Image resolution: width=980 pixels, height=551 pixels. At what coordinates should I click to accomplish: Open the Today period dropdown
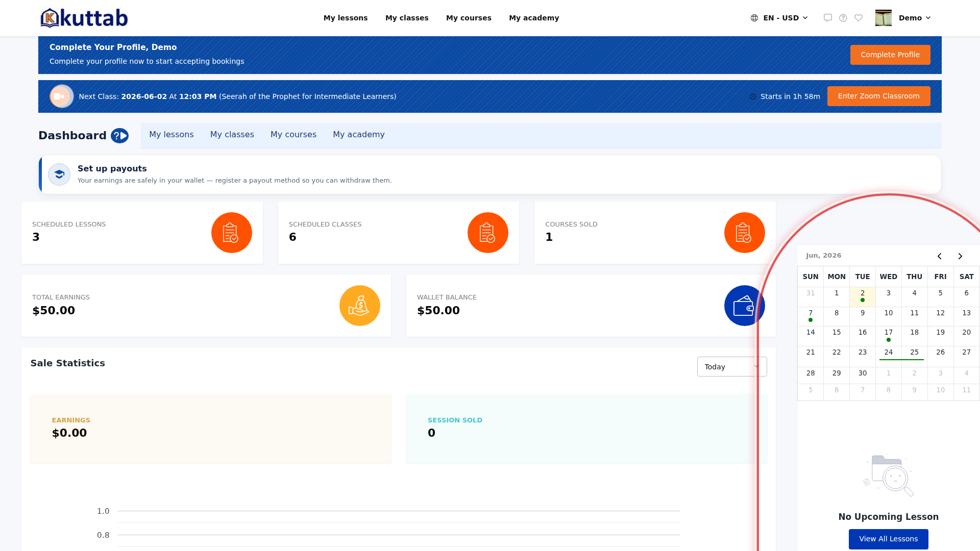732,367
